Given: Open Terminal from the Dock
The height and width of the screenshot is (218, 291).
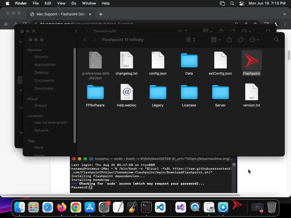Looking at the screenshot, I should click(146, 207).
